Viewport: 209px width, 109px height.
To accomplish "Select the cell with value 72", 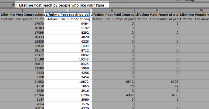I will click(157, 86).
